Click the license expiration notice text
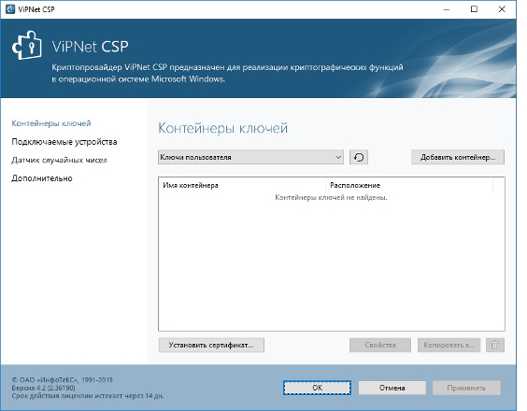The image size is (527, 411). pyautogui.click(x=88, y=396)
